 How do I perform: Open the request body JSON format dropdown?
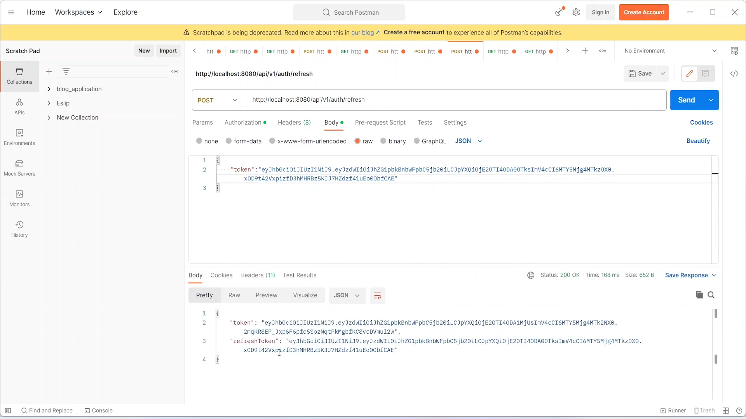pyautogui.click(x=469, y=141)
